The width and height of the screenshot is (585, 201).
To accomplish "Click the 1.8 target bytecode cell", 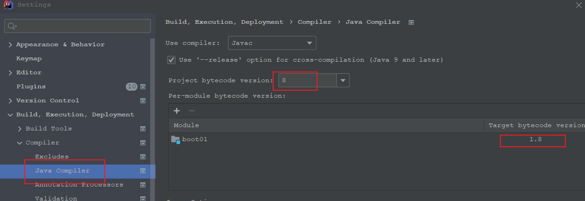I will pos(535,139).
